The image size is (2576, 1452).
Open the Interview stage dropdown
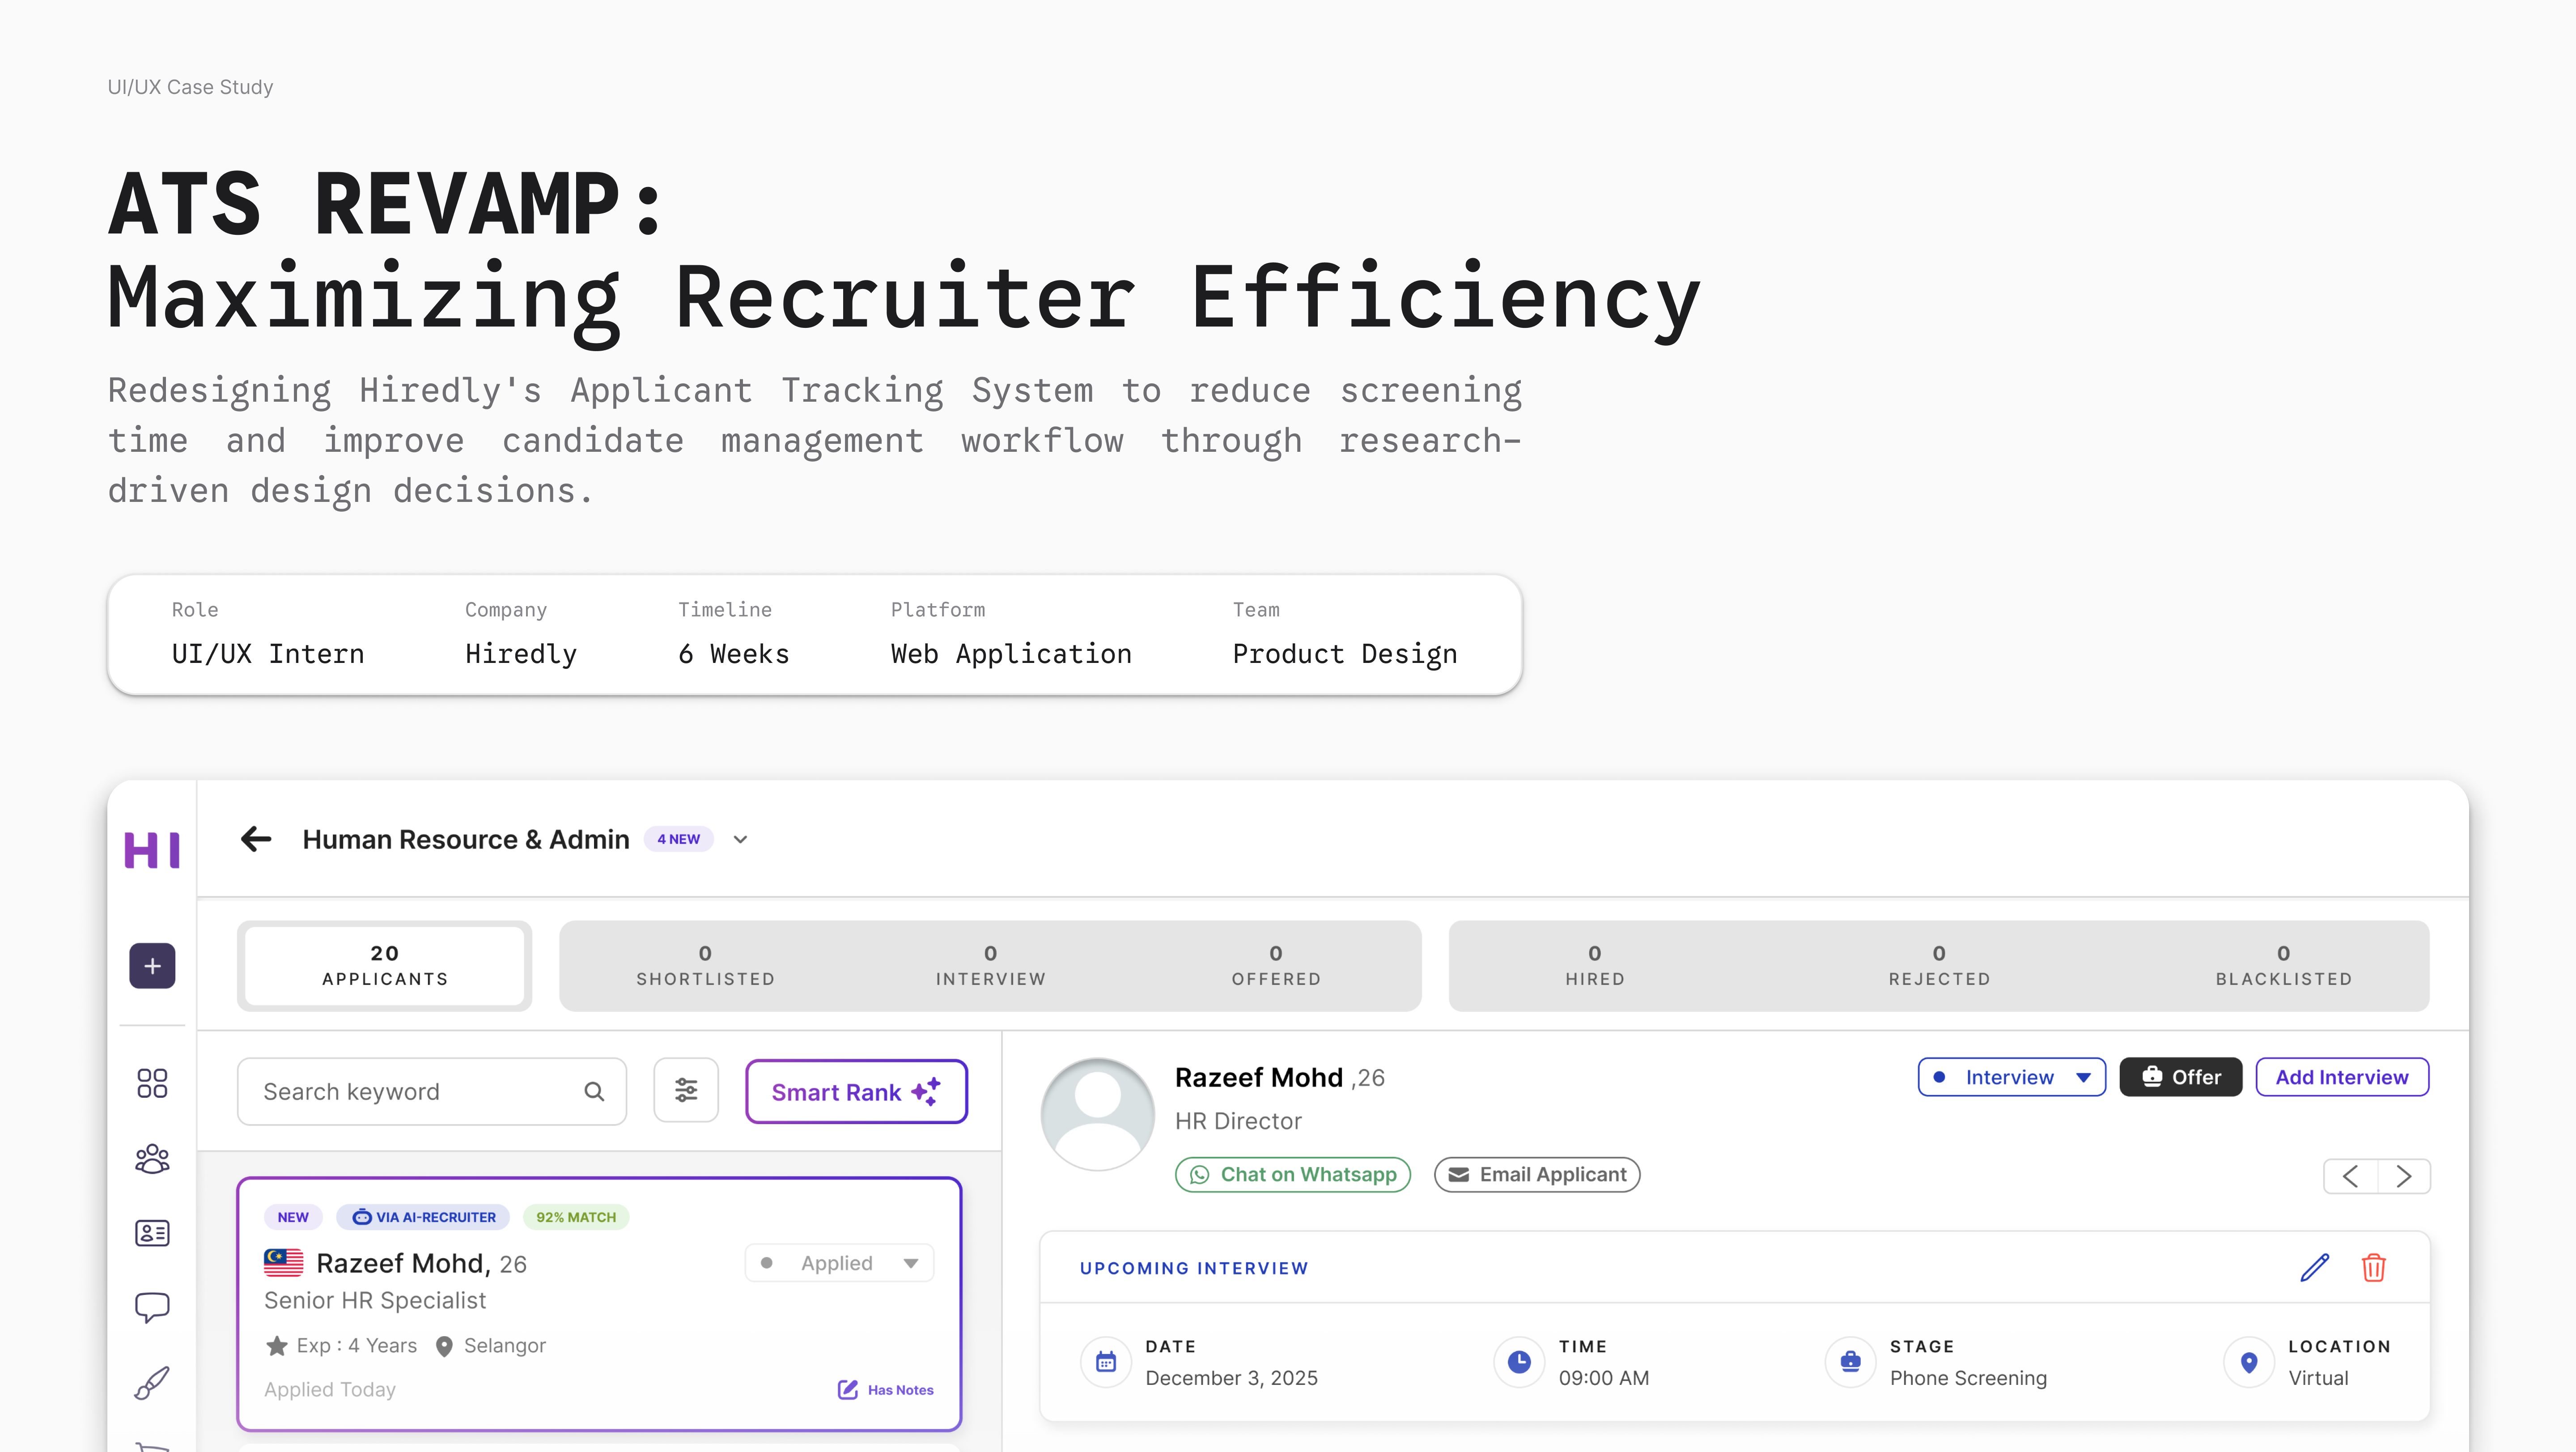pos(2011,1077)
